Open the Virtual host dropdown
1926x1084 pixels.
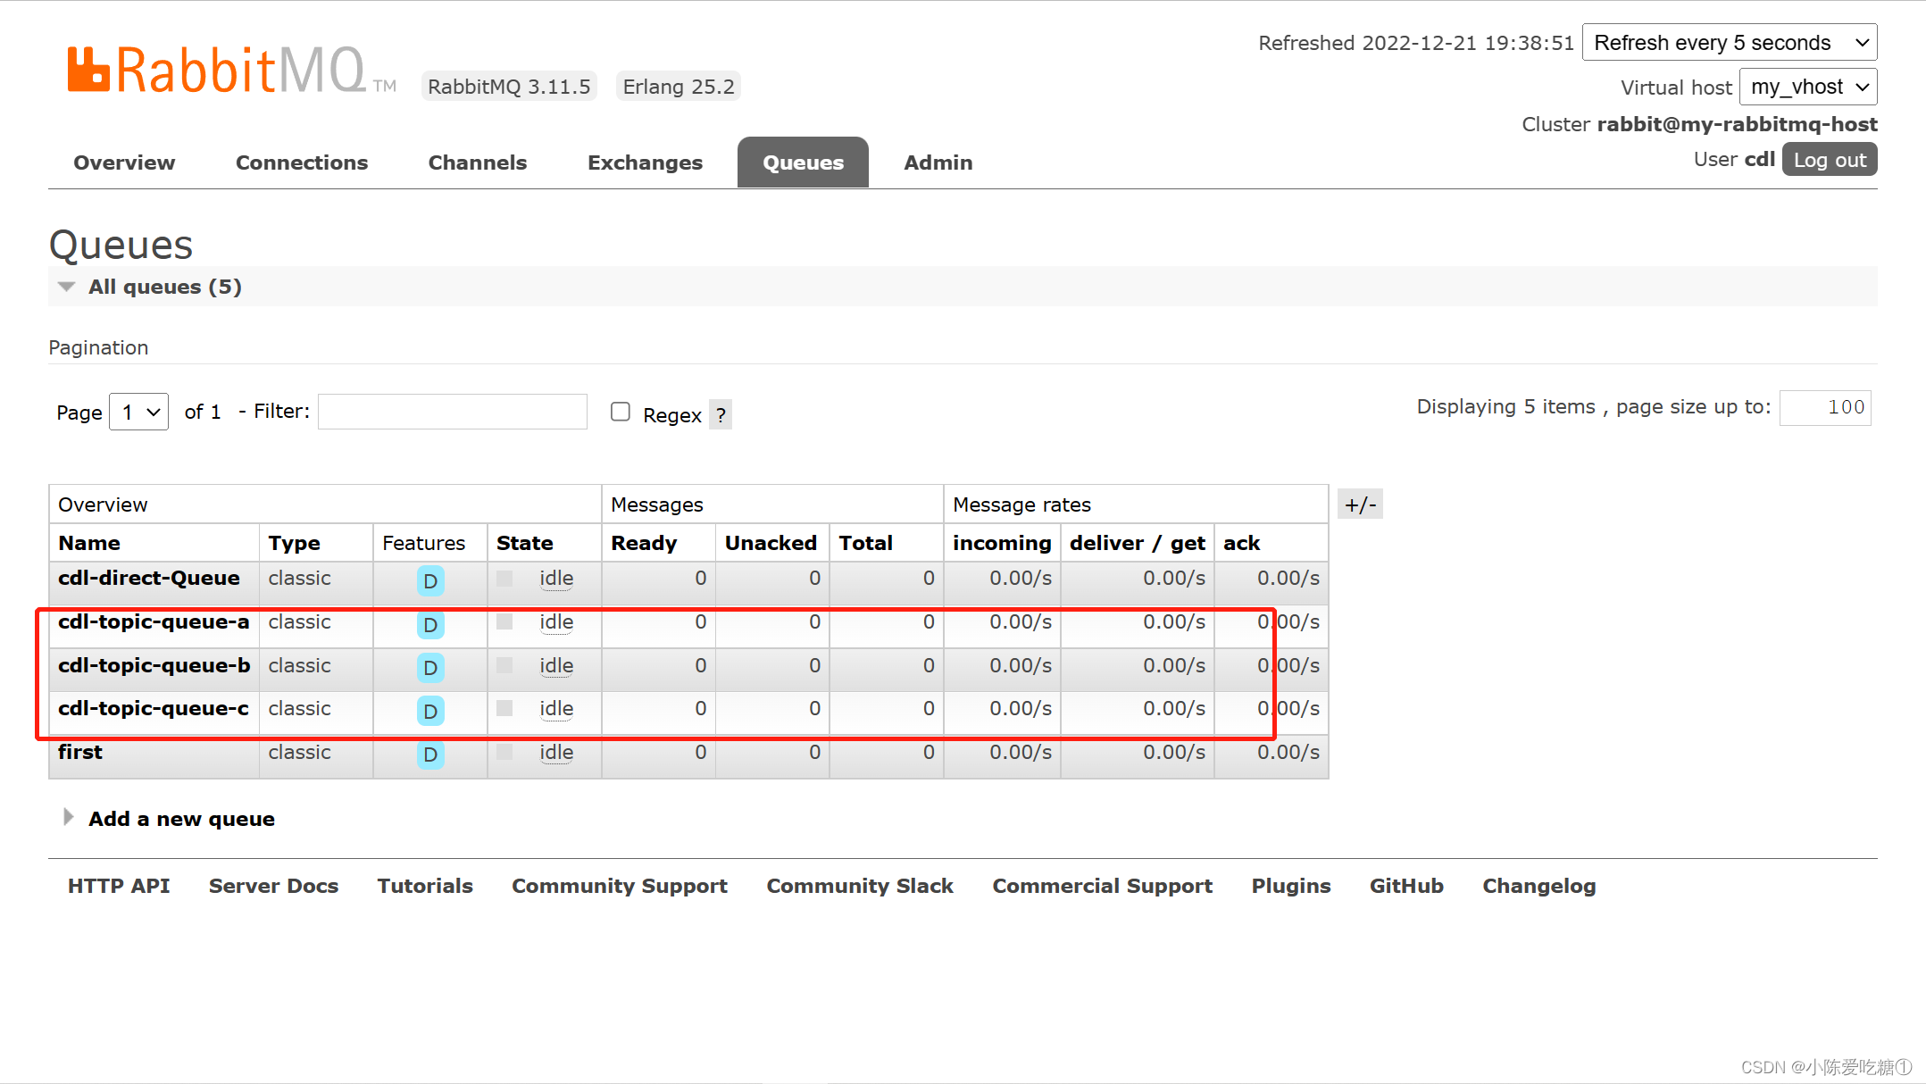tap(1807, 88)
